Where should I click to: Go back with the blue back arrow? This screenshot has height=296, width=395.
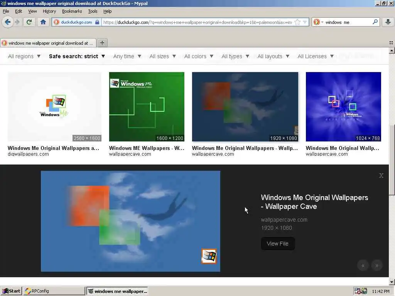(8, 22)
